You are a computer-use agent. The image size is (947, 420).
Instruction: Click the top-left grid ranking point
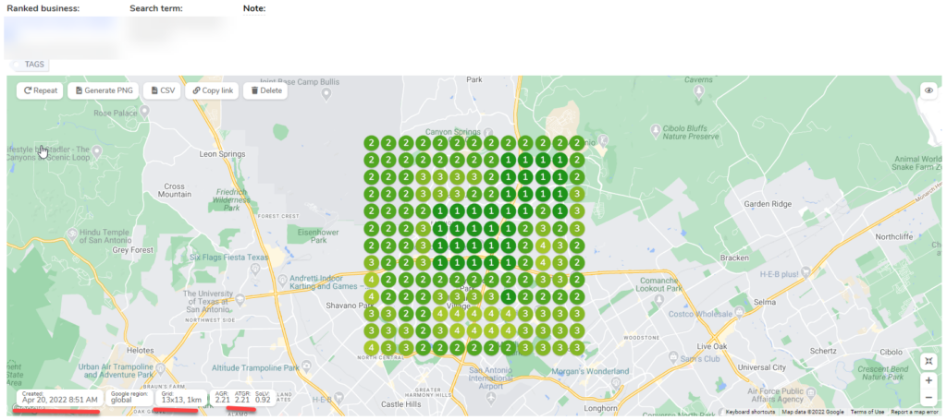[x=371, y=143]
